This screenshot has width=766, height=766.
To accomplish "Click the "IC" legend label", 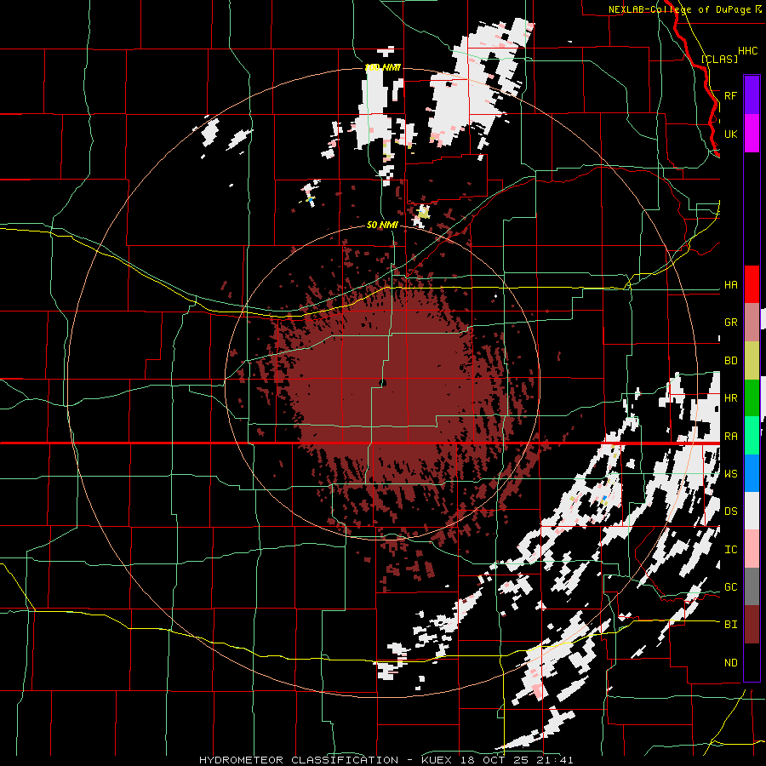I will (730, 550).
